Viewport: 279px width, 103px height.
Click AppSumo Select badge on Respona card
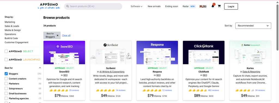point(157,68)
